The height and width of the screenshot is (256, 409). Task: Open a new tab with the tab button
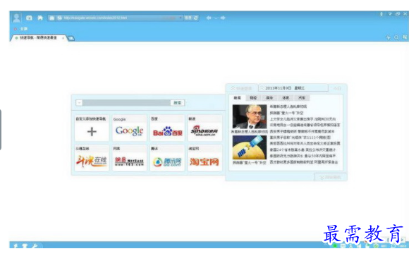[x=71, y=38]
